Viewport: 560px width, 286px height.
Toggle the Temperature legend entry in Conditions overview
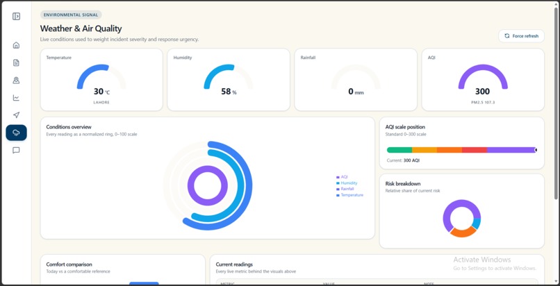(x=349, y=195)
